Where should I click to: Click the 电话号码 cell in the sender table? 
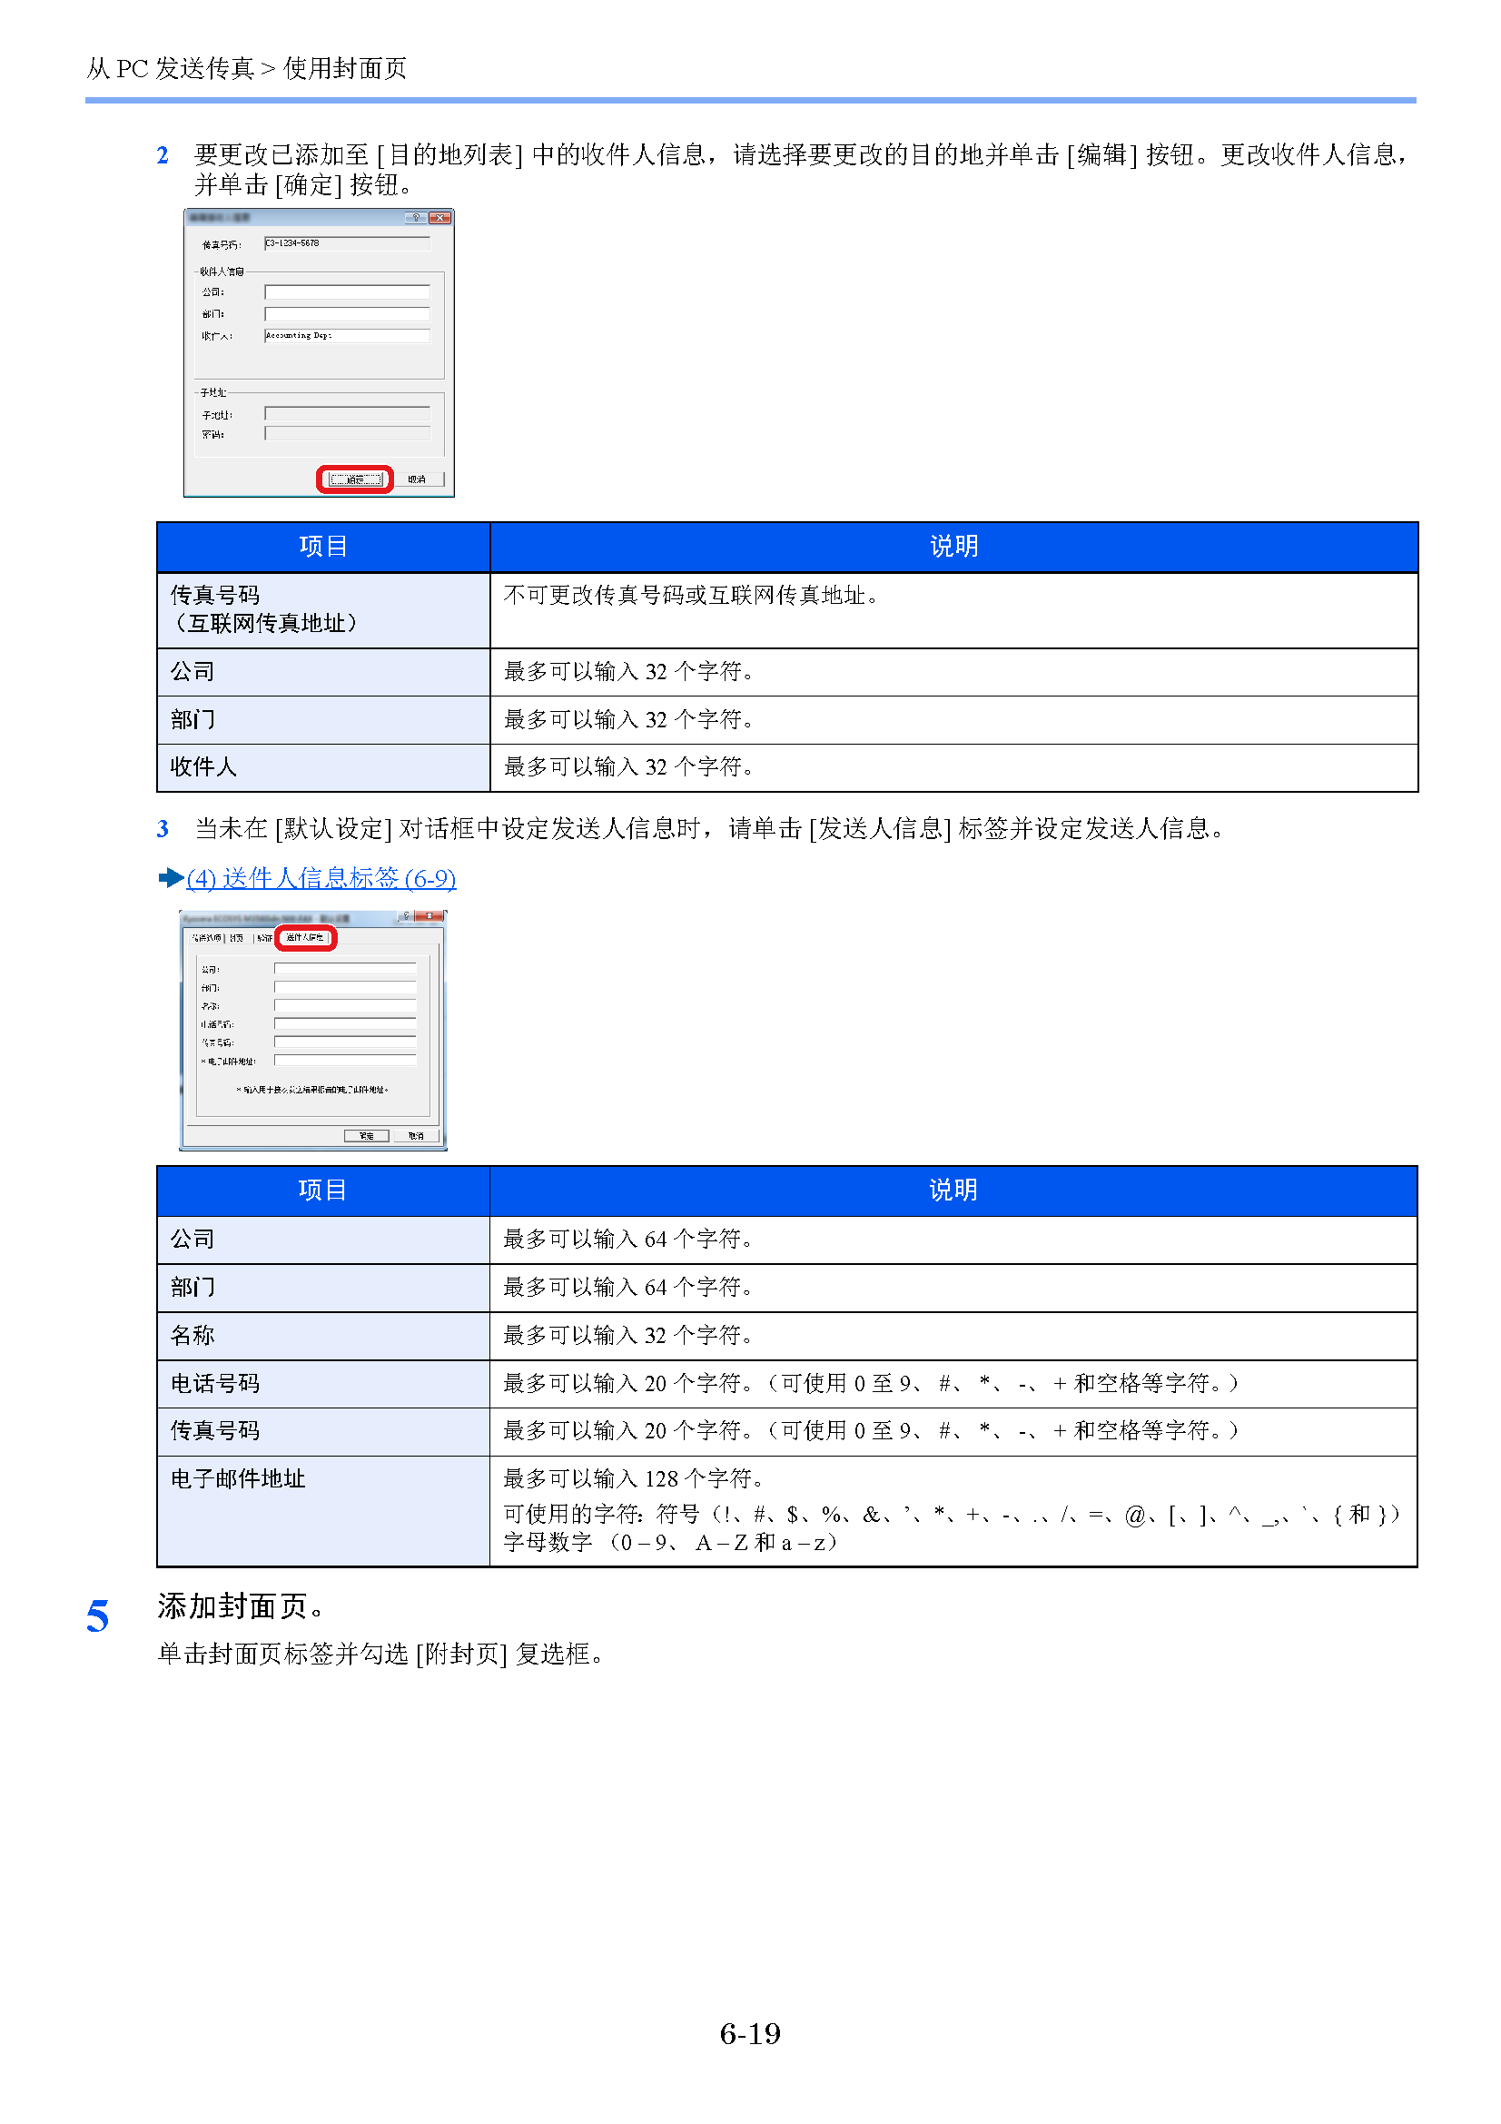322,1383
